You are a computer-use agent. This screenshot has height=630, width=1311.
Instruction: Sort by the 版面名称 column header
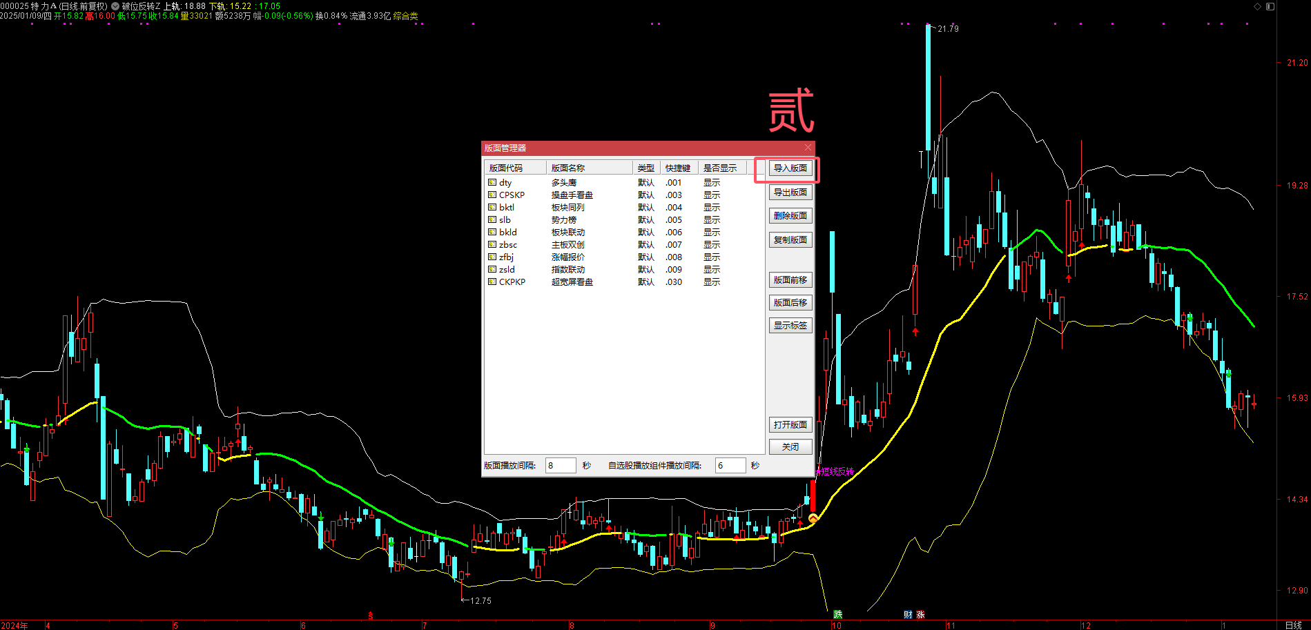[x=590, y=168]
